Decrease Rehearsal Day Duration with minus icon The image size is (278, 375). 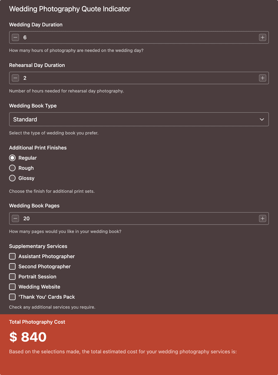16,78
